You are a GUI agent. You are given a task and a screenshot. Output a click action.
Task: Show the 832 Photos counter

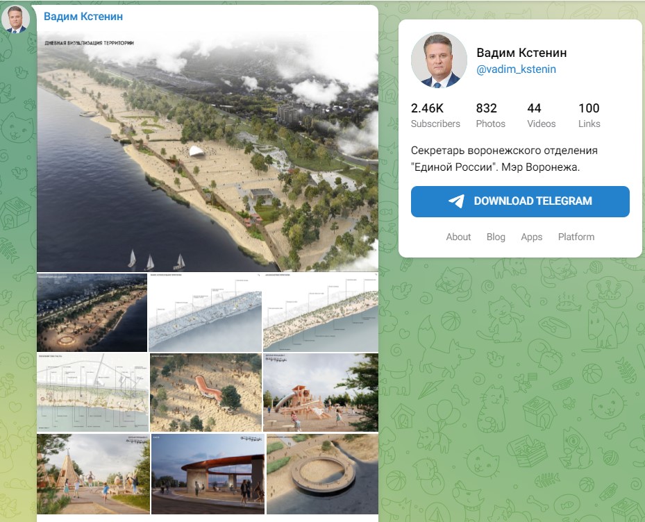point(490,115)
